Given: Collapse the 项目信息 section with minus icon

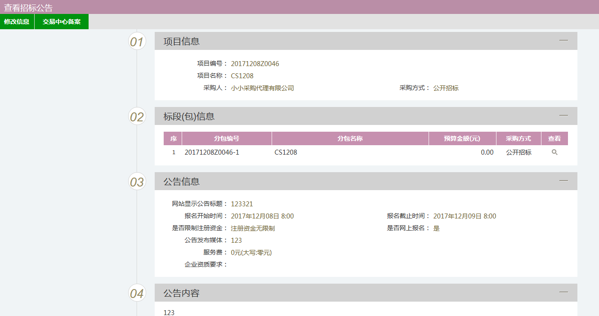Looking at the screenshot, I should (x=563, y=40).
